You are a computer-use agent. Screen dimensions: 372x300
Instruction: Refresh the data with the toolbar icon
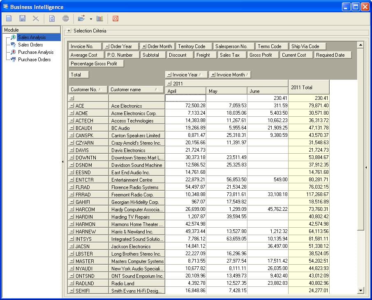[x=52, y=18]
